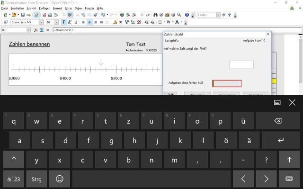
Task: Open the Einfügen menu
Action: 45,9
